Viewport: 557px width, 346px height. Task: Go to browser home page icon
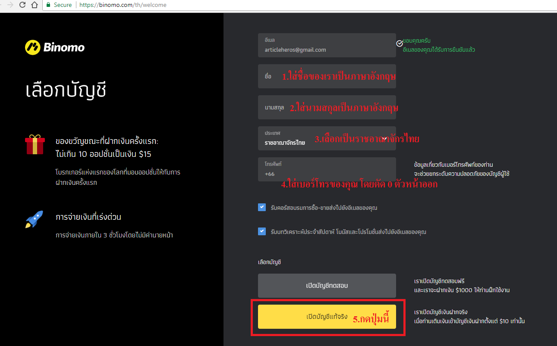coord(35,5)
